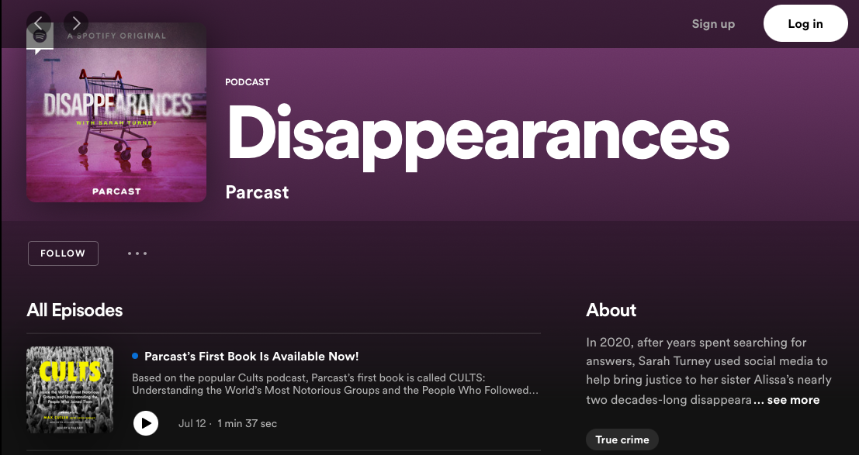The width and height of the screenshot is (859, 455).
Task: Click the Jul 12 episode date
Action: [x=192, y=423]
